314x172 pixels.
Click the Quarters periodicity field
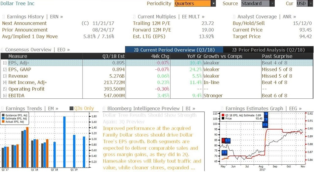point(193,3)
